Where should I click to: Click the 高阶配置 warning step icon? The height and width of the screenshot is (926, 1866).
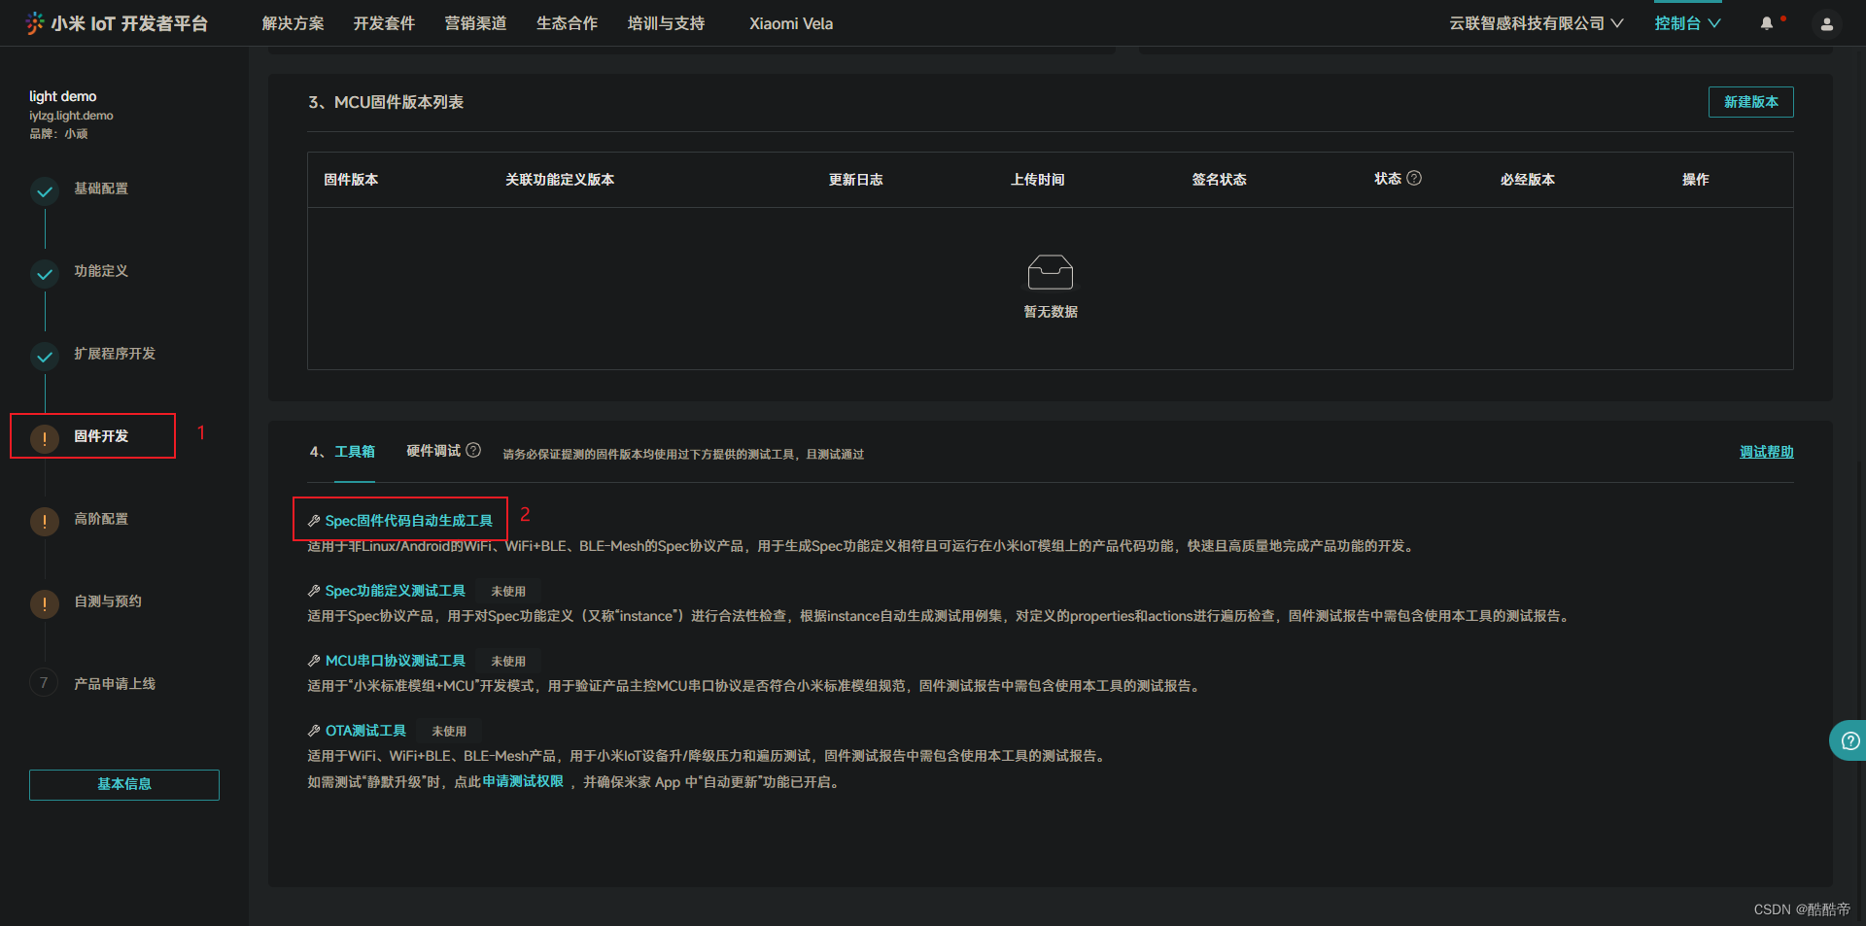pyautogui.click(x=45, y=522)
